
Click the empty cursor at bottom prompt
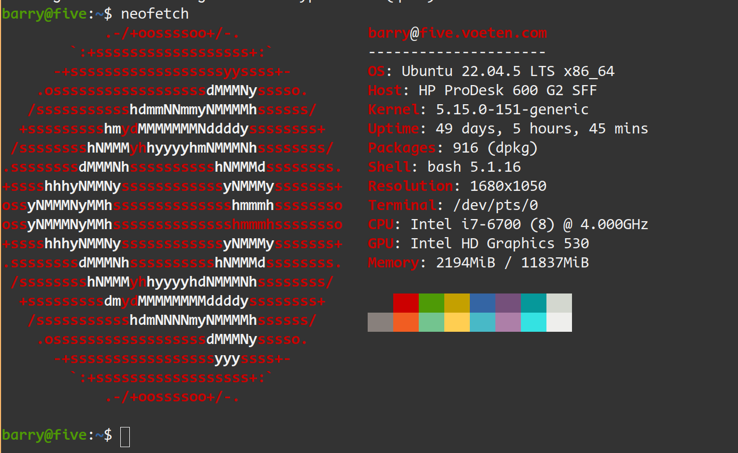[x=125, y=436]
